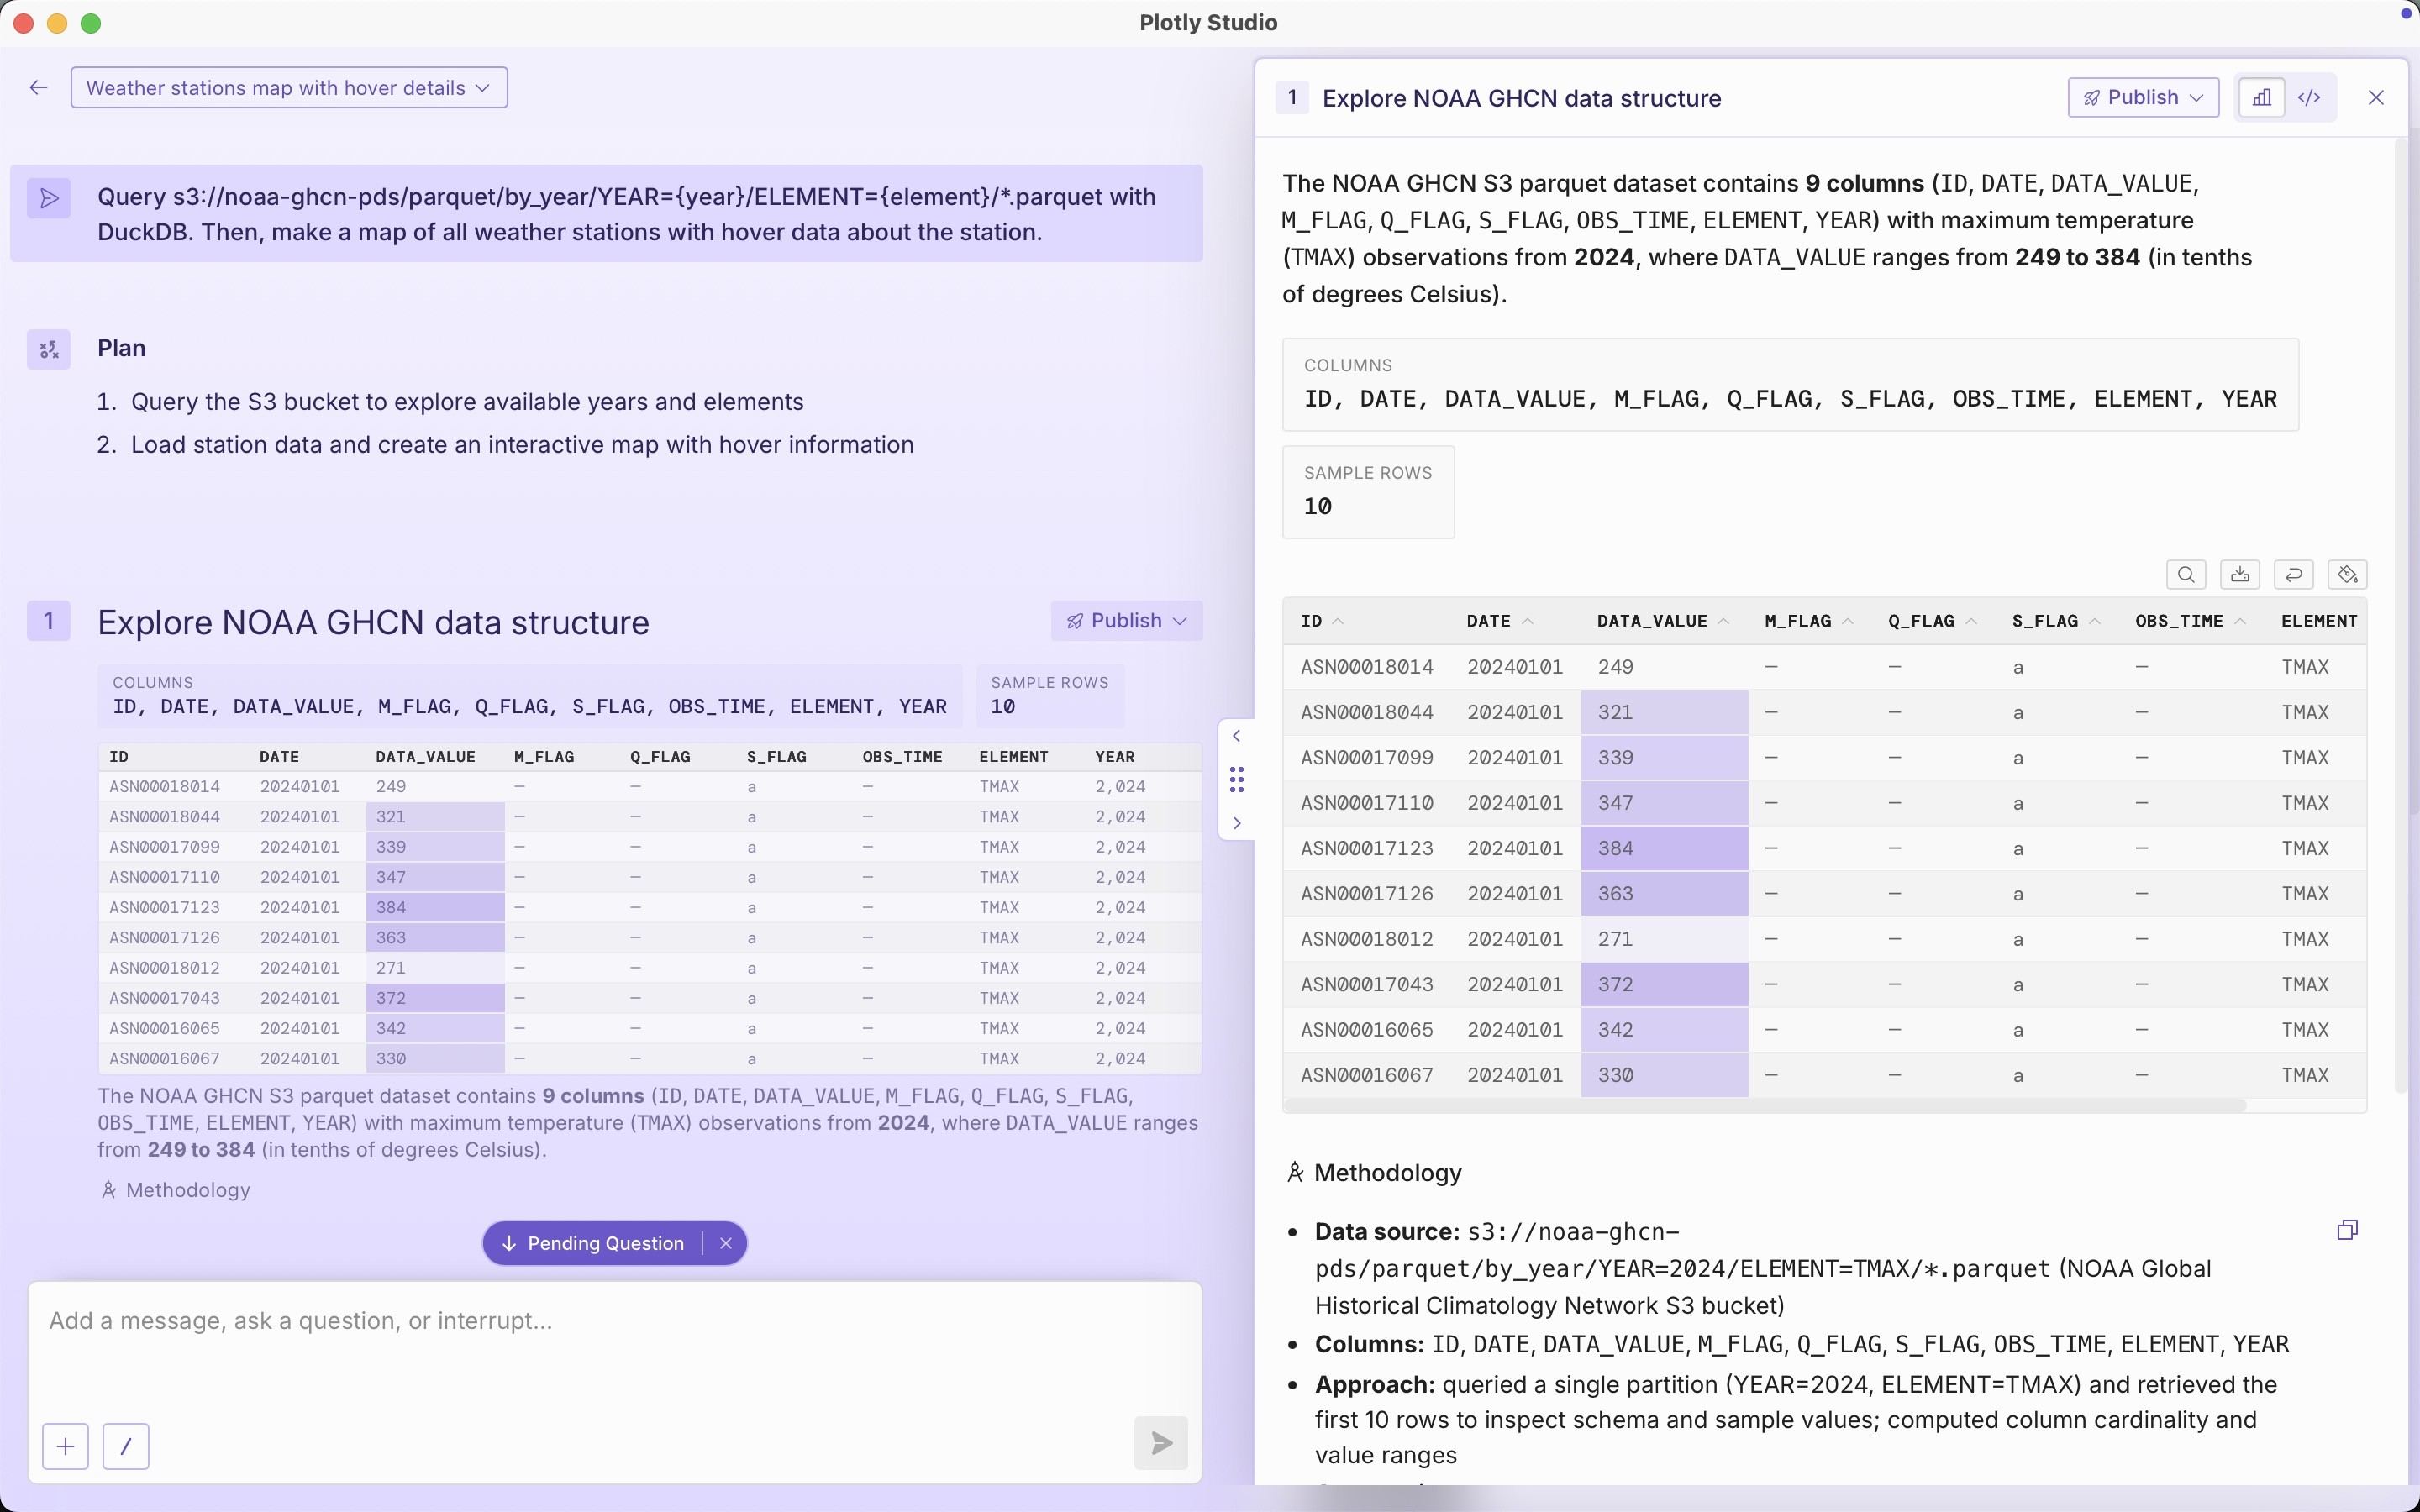Click ASN00018044 in the left chat table
The height and width of the screenshot is (1512, 2420).
(x=164, y=817)
